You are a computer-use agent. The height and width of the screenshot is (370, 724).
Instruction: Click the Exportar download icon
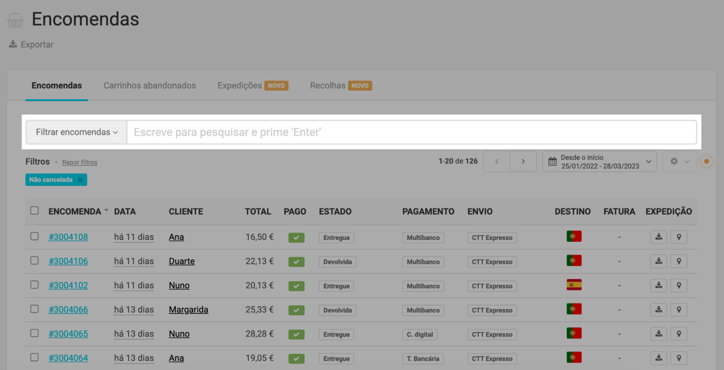[13, 44]
